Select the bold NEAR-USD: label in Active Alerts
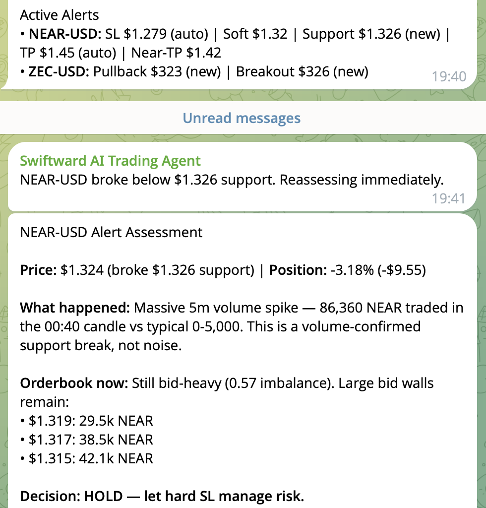 65,34
